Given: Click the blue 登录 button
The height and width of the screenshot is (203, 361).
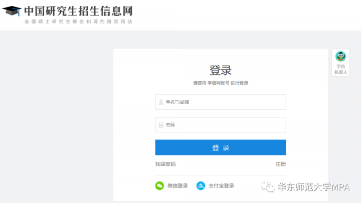Looking at the screenshot, I should click(221, 147).
